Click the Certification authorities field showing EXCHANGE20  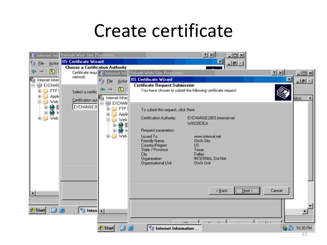pyautogui.click(x=85, y=107)
